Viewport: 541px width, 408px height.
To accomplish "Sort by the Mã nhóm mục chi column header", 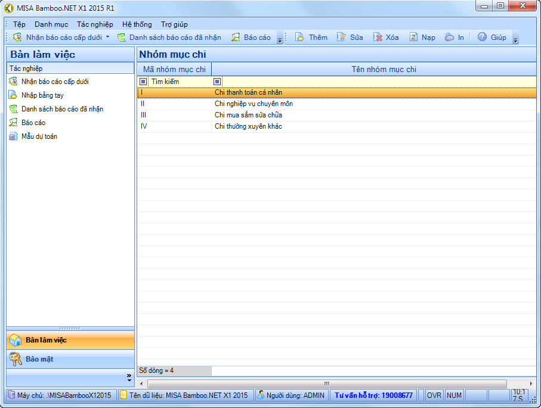I will click(174, 69).
